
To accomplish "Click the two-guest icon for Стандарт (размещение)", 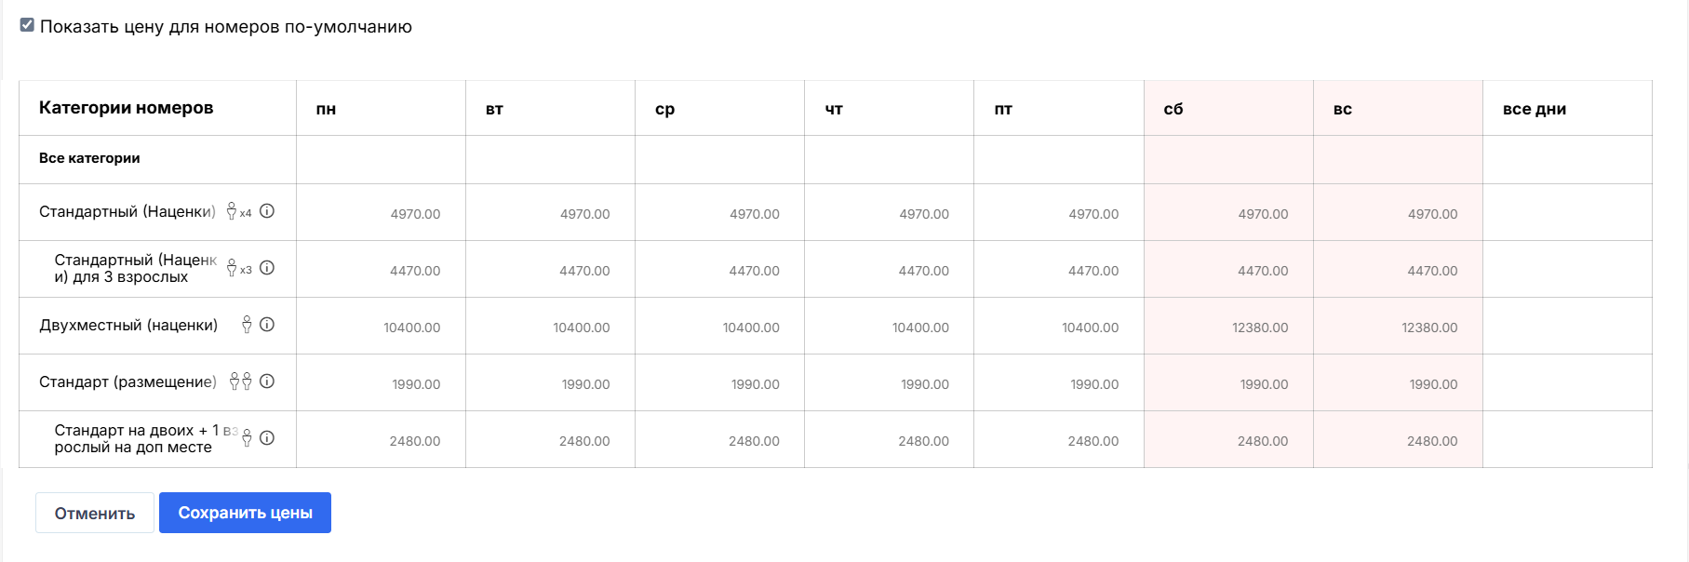I will (240, 381).
